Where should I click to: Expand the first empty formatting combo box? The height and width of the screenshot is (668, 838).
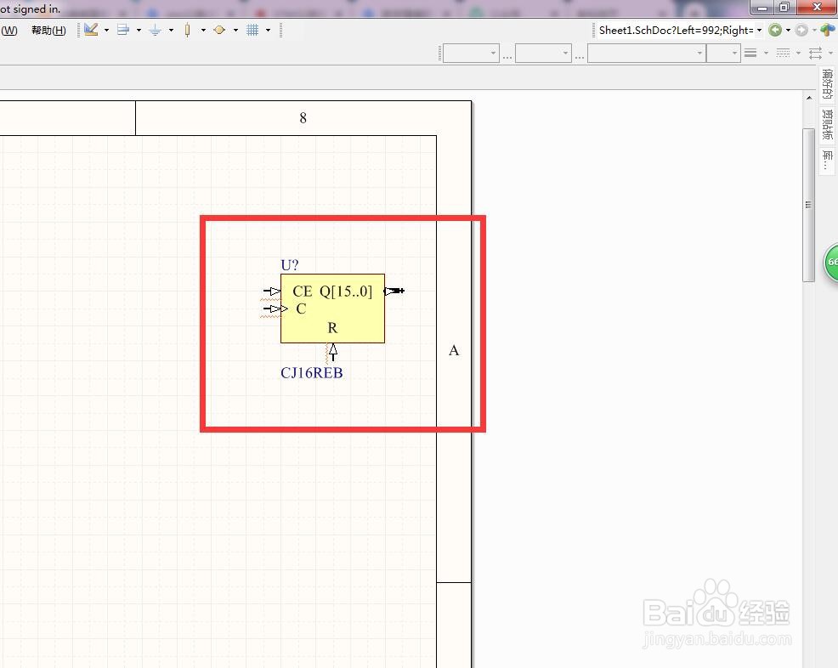[471, 53]
